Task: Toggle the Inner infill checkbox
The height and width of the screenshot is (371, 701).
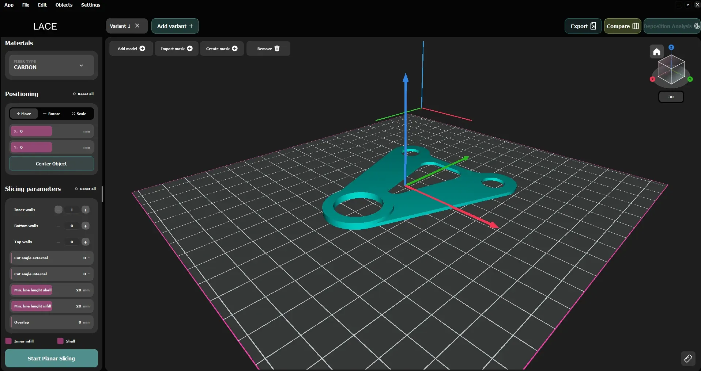Action: click(x=8, y=341)
